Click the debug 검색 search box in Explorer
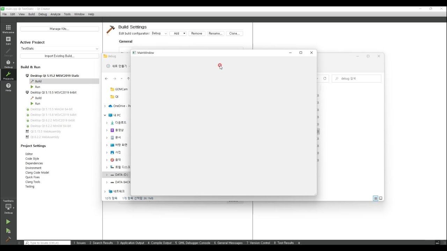 [x=357, y=79]
